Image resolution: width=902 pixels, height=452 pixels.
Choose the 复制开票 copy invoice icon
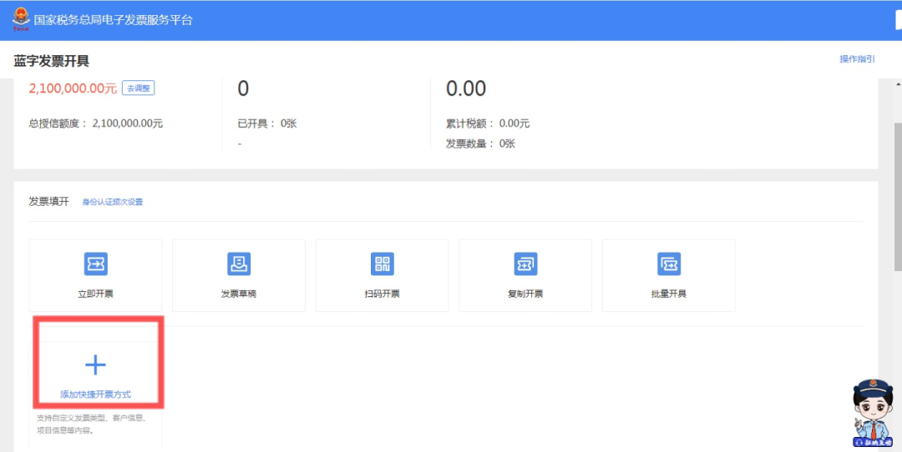[x=525, y=264]
